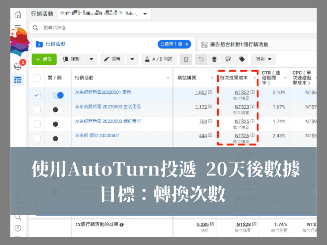Select the table grid icon in sidebar
The width and height of the screenshot is (327, 245).
(18, 80)
